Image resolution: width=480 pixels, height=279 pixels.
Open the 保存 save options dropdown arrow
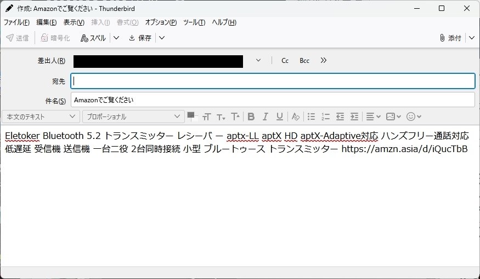click(x=162, y=38)
